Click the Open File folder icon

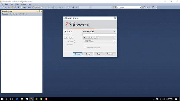click(x=12, y=8)
